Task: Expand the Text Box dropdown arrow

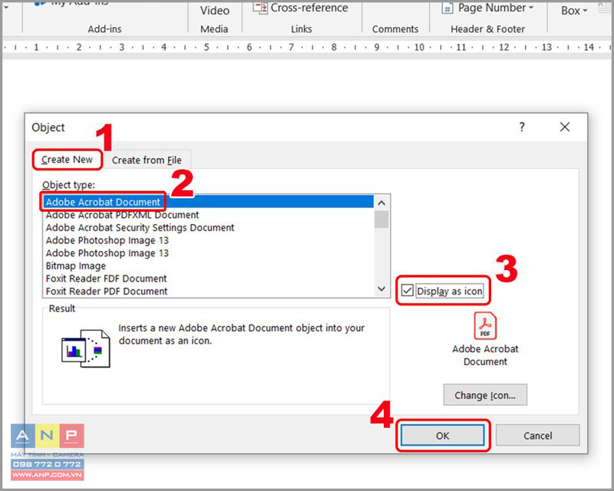Action: point(585,11)
